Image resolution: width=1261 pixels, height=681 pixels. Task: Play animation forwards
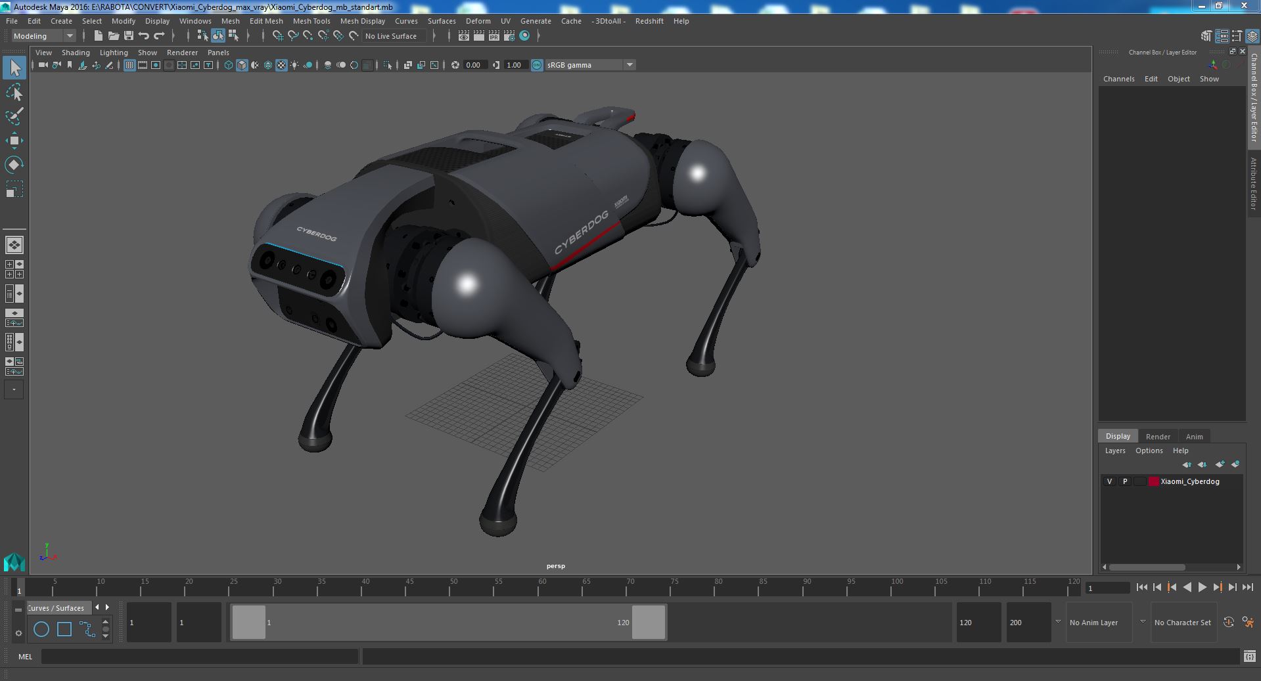pyautogui.click(x=1203, y=588)
